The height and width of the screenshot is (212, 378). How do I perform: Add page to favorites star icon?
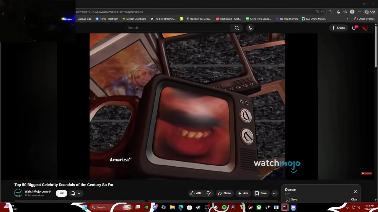click(323, 12)
